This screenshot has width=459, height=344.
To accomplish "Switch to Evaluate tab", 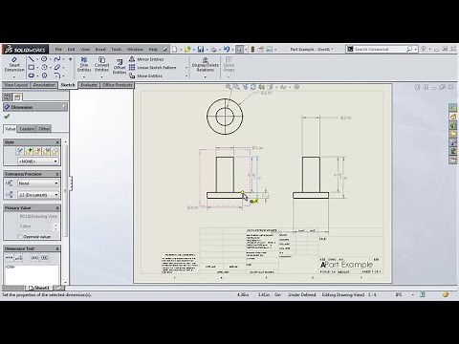I will pyautogui.click(x=89, y=85).
